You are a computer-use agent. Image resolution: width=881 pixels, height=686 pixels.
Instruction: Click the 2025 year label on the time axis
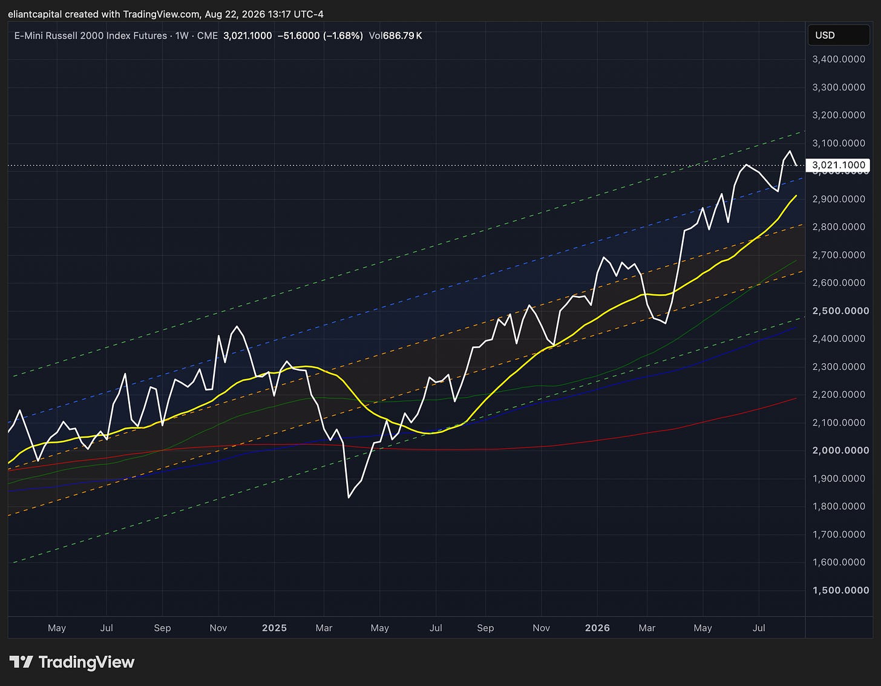pyautogui.click(x=274, y=628)
